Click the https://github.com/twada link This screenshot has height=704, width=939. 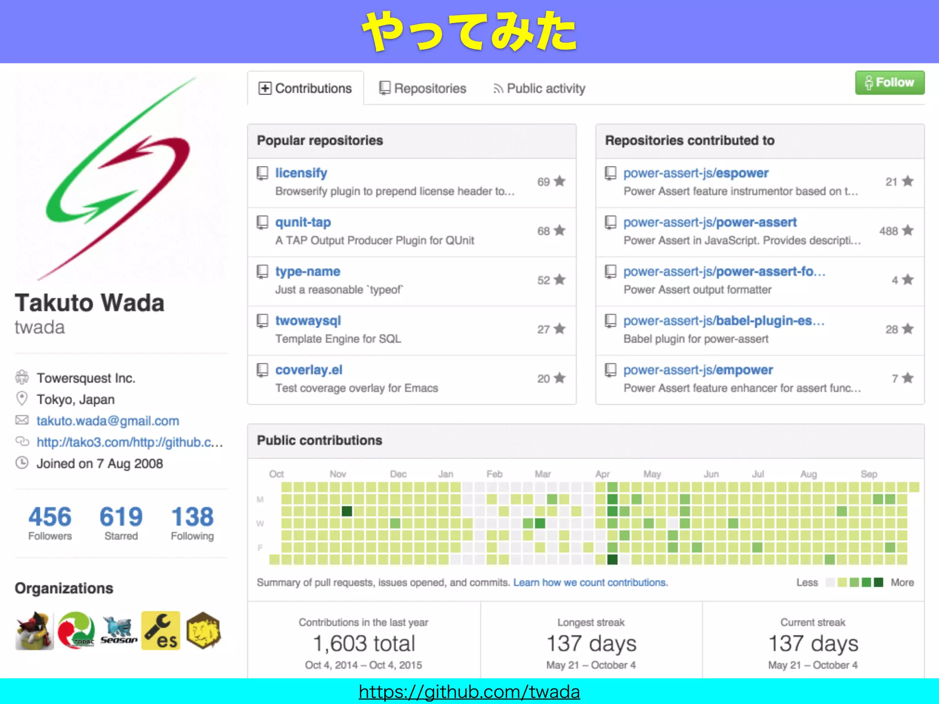[469, 692]
